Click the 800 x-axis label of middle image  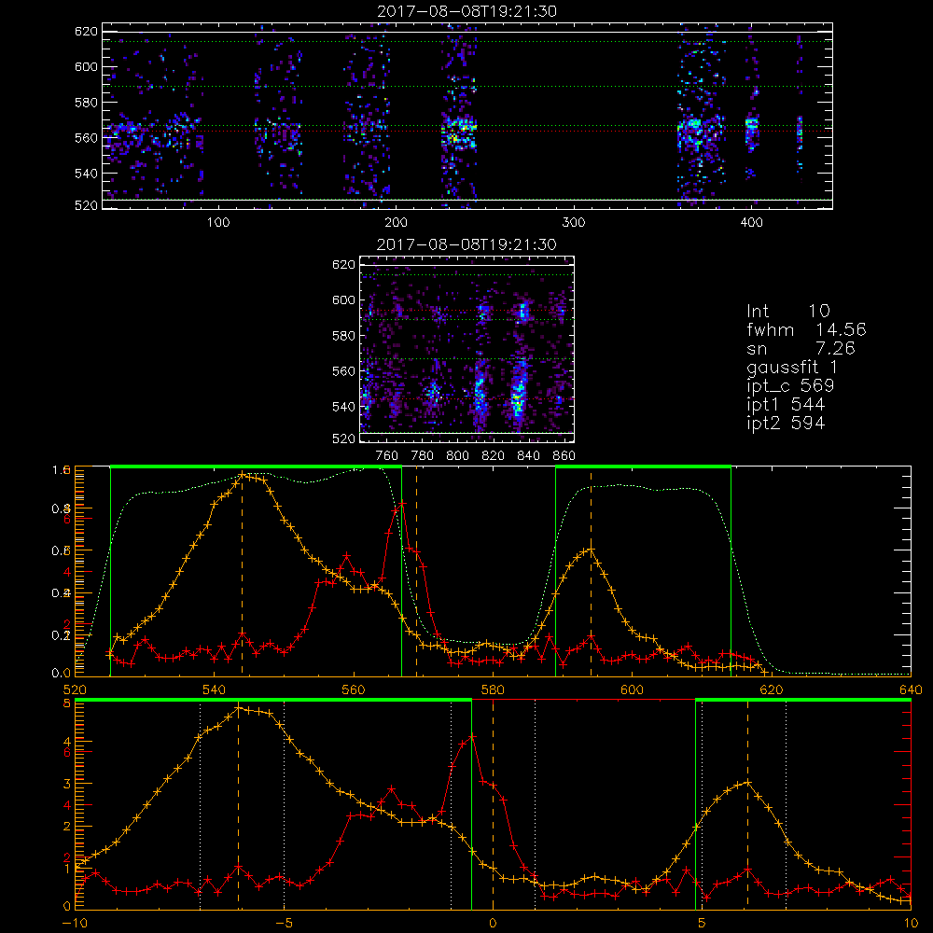click(457, 456)
